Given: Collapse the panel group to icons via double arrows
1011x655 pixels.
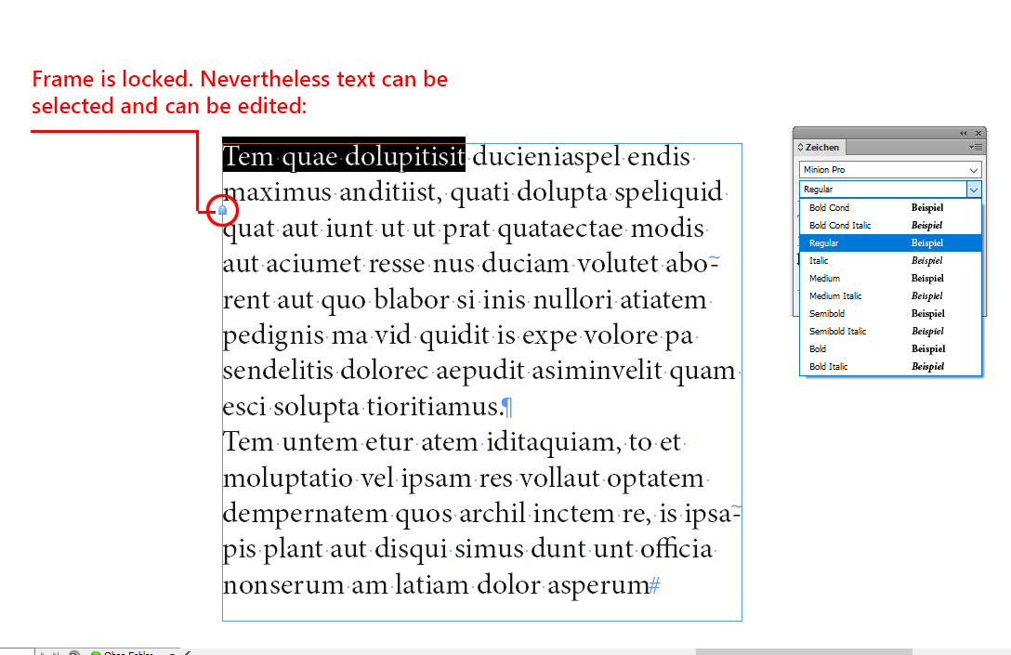Looking at the screenshot, I should (x=963, y=133).
